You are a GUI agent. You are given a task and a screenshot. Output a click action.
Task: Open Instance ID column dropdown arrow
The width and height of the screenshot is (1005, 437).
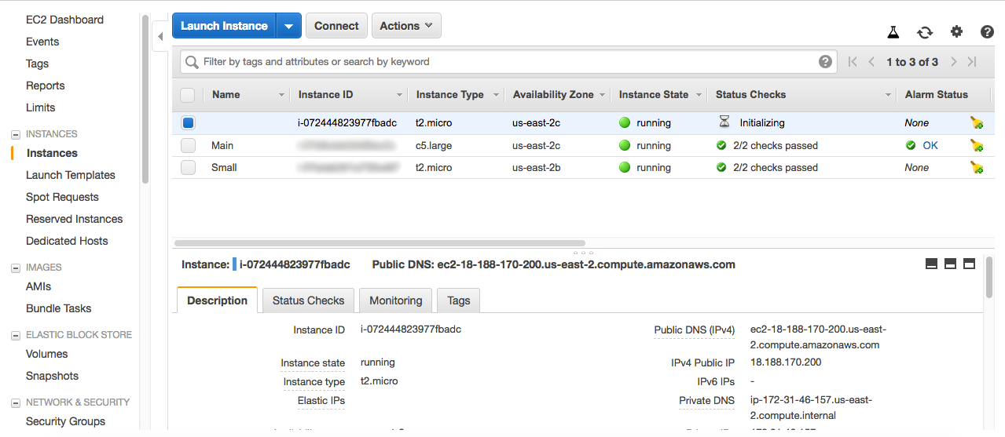point(400,95)
